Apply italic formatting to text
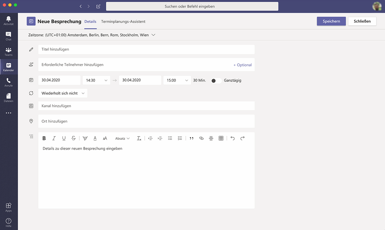 [54, 138]
